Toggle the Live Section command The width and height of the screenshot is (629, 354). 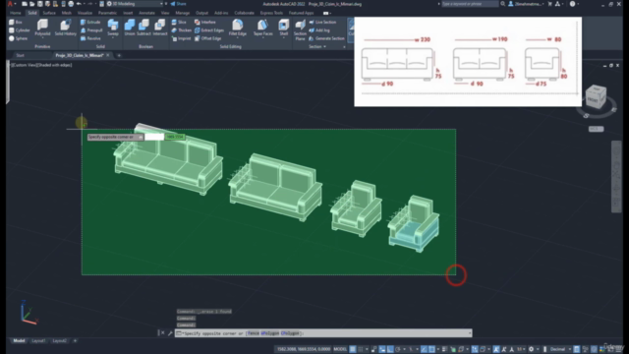(323, 22)
